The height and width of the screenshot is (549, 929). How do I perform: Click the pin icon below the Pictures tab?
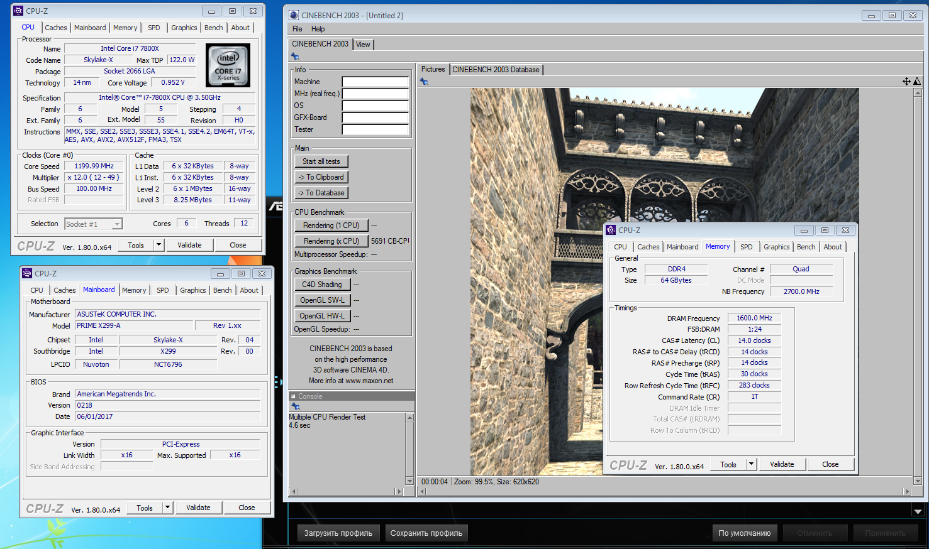pos(424,82)
